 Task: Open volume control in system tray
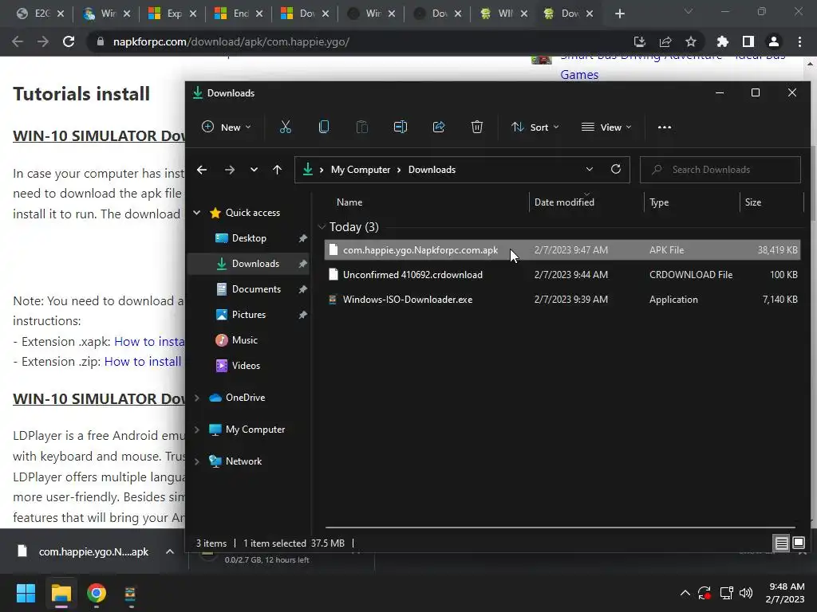point(746,593)
